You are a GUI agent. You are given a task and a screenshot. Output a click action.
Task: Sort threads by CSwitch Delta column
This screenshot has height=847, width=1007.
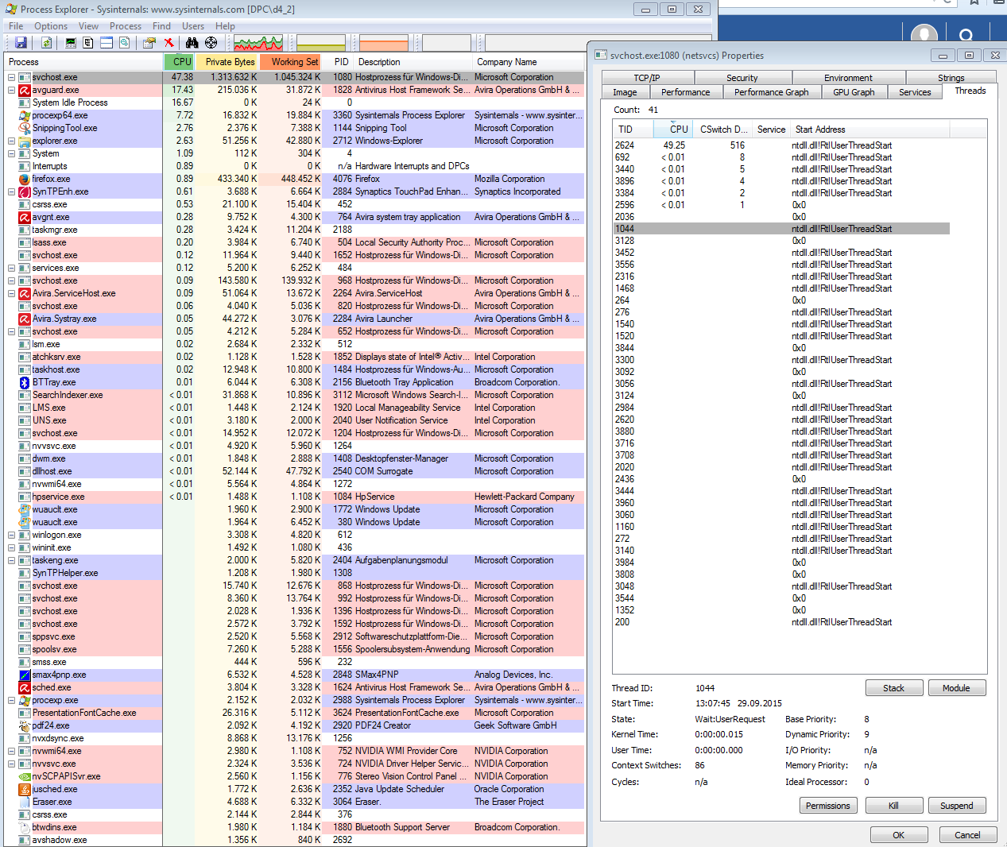point(722,130)
